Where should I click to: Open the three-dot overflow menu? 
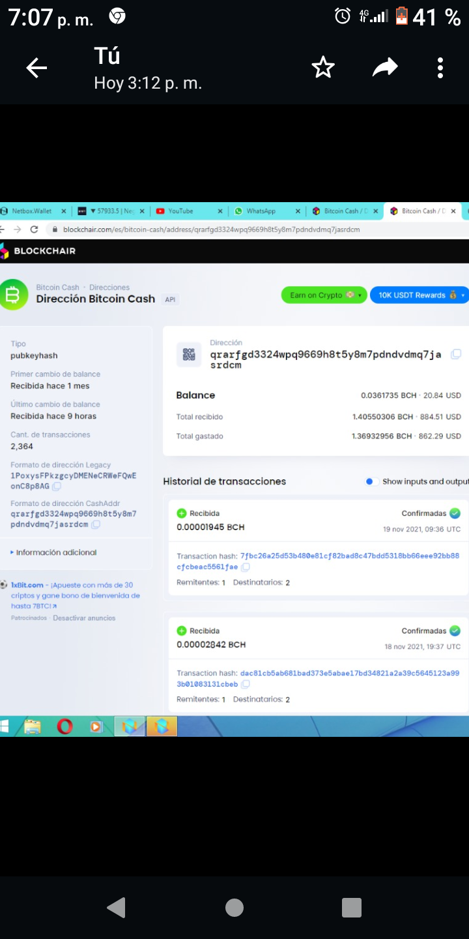[x=440, y=68]
